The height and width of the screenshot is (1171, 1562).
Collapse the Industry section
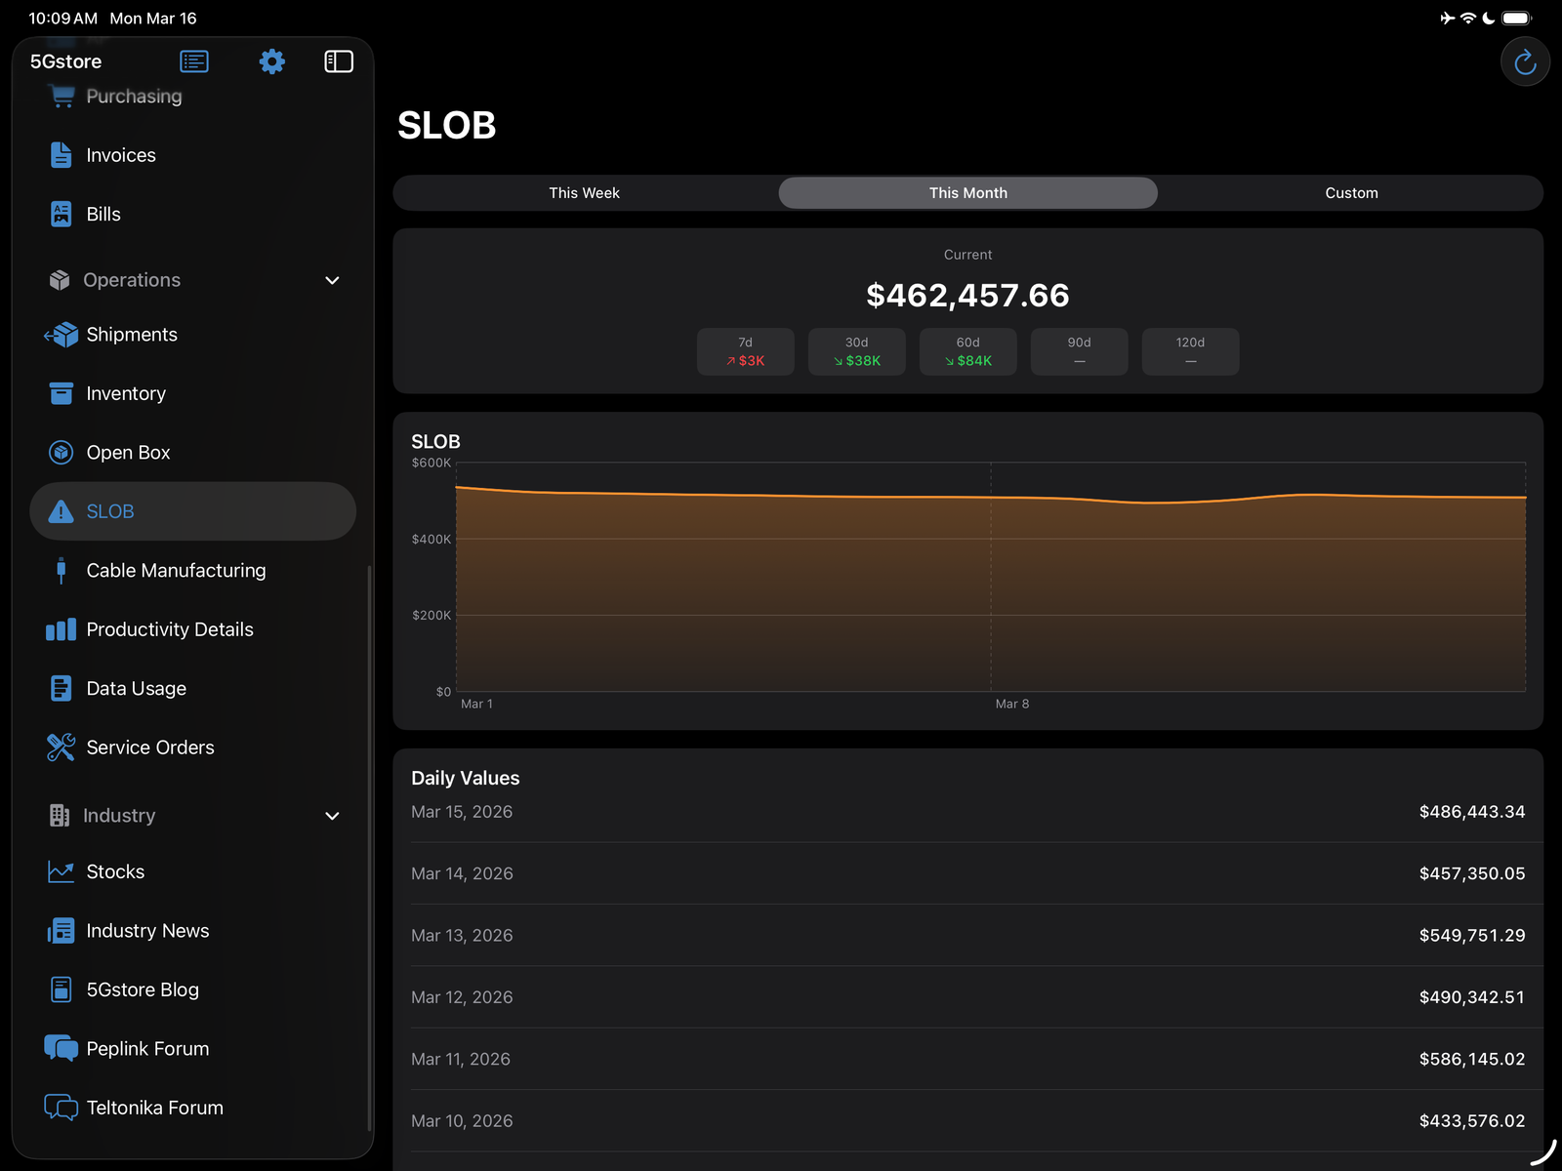332,816
